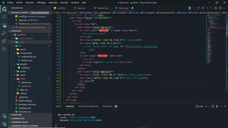Split the terminal panel

coord(213,106)
